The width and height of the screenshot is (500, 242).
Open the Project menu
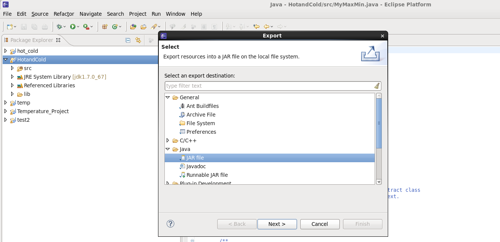pyautogui.click(x=138, y=14)
